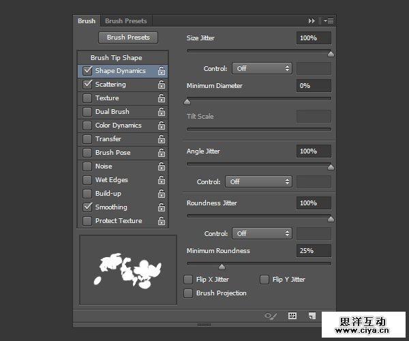The image size is (409, 341).
Task: Toggle lock icon for Noise
Action: click(x=162, y=166)
